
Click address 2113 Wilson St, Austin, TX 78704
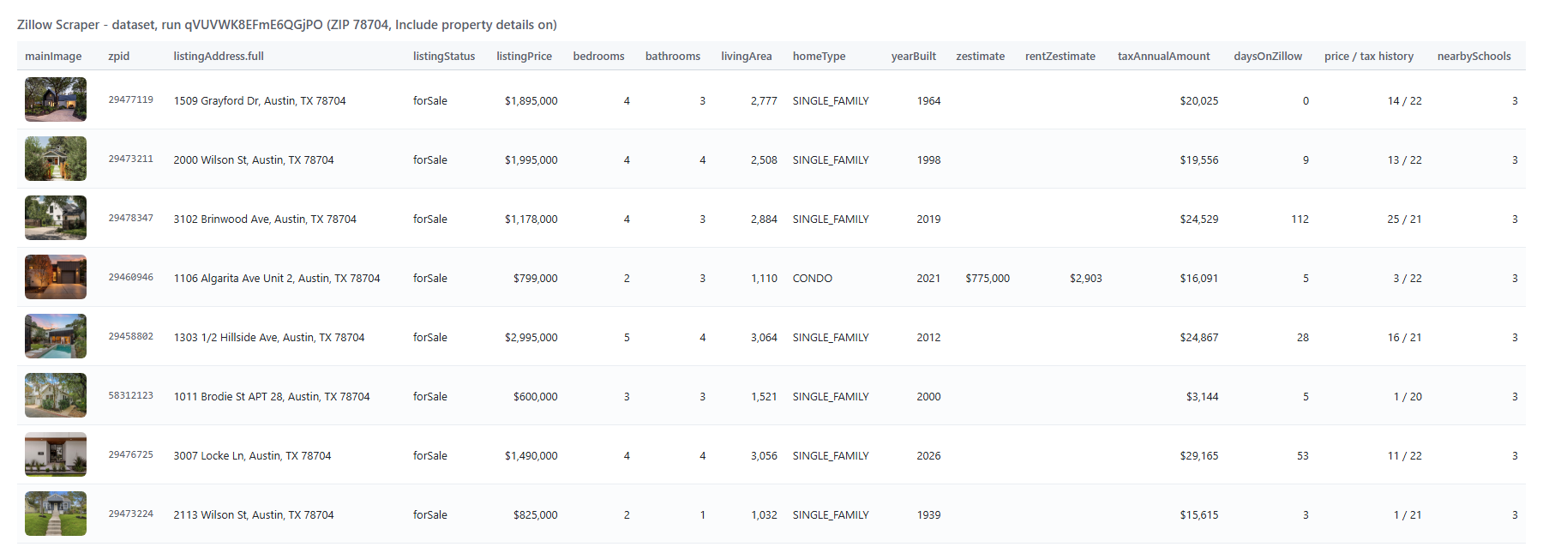point(254,515)
